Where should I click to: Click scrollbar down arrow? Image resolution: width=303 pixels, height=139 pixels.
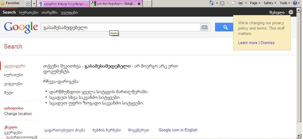pos(299,136)
